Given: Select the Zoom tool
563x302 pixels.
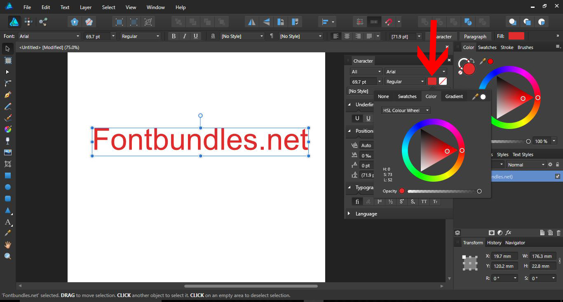Looking at the screenshot, I should (7, 256).
